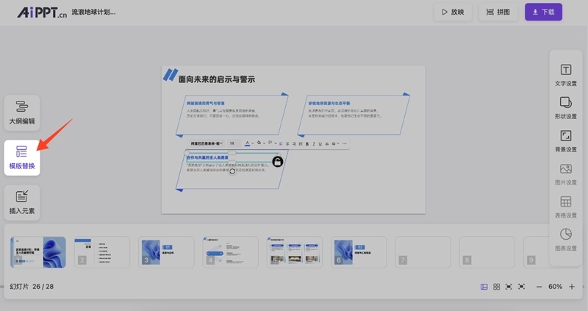Expand the fill color dropdown arrow
The width and height of the screenshot is (588, 311).
pyautogui.click(x=264, y=143)
